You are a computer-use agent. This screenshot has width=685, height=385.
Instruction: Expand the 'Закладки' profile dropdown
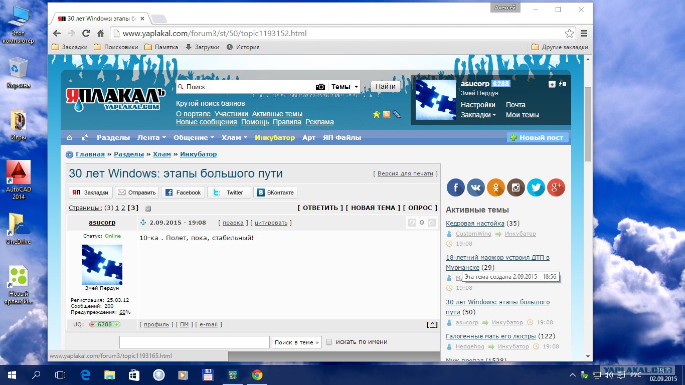(478, 115)
